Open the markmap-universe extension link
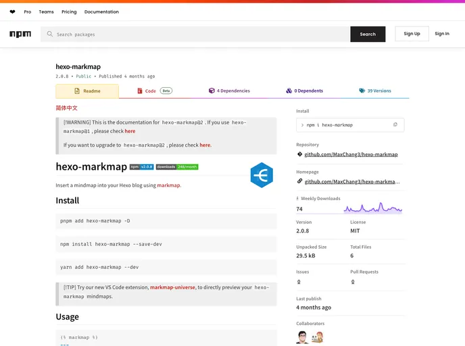Screen dimensions: 465x346 pos(172,287)
